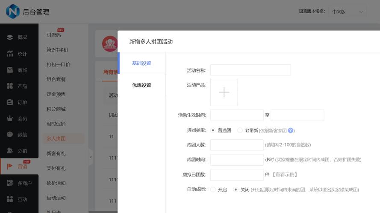Open 定金预售 submenu item

[x=56, y=94]
